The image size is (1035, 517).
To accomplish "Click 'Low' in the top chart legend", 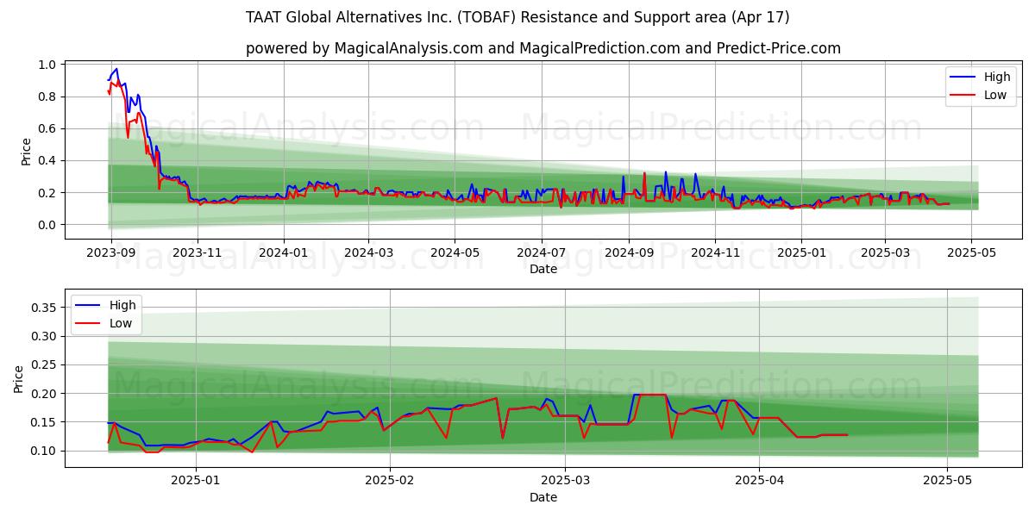I will pyautogui.click(x=995, y=95).
